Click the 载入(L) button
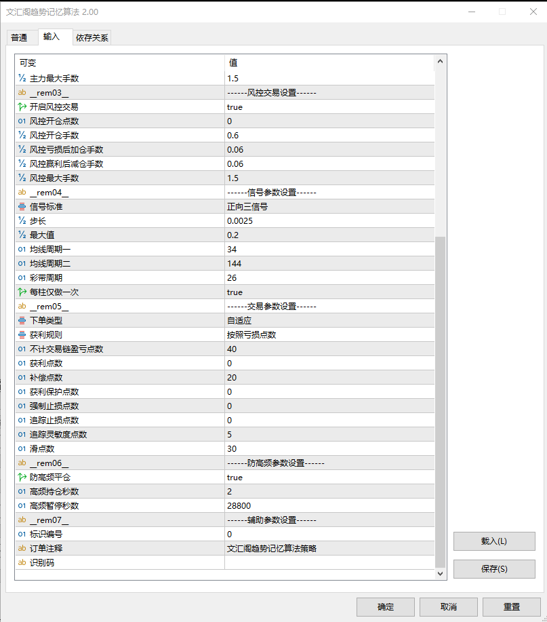Viewport: 547px width, 622px height. pos(494,541)
